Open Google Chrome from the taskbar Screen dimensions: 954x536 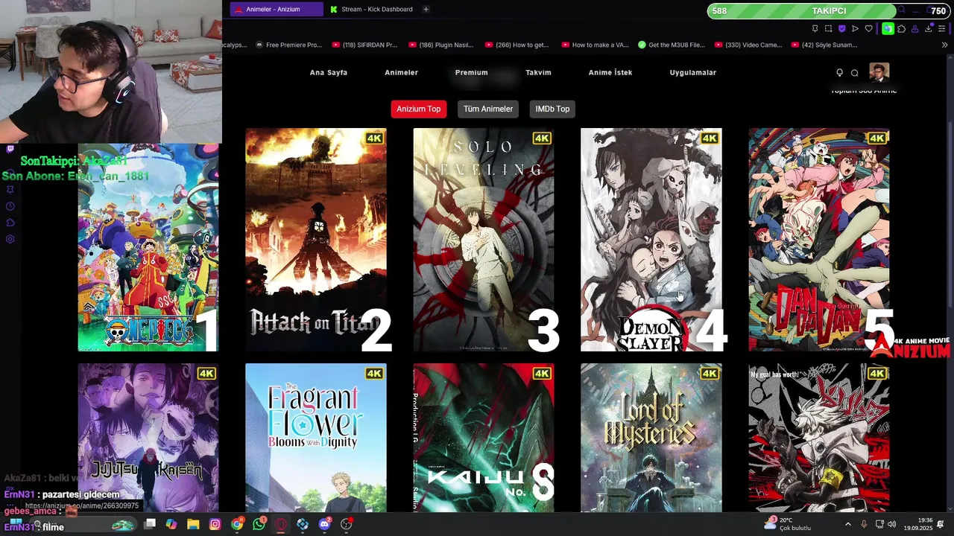(237, 524)
